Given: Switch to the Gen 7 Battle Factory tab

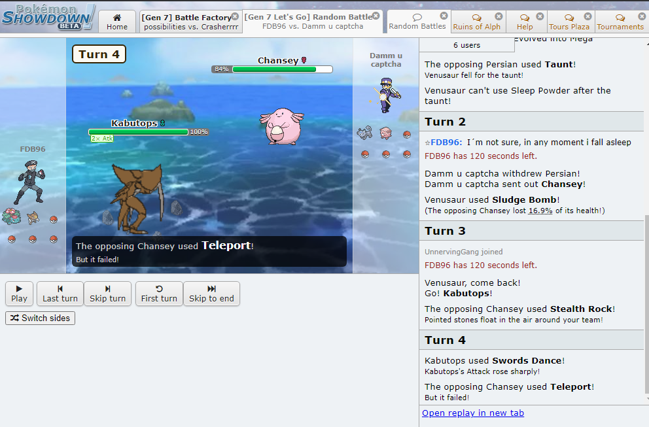Looking at the screenshot, I should pos(190,22).
